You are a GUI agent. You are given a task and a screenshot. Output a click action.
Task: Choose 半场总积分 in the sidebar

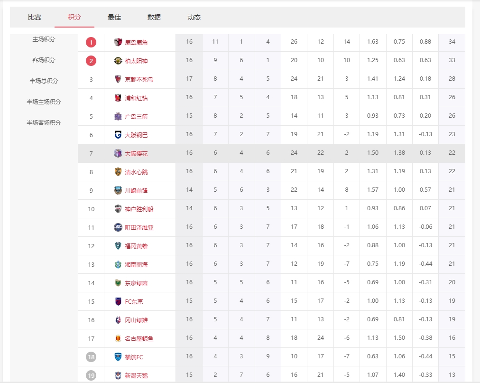44,81
